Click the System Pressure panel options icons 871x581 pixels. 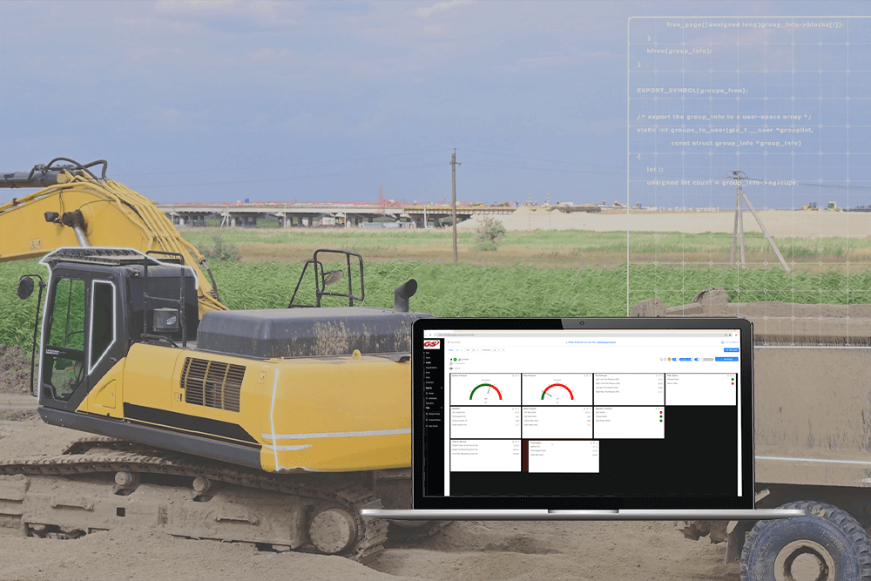[x=515, y=375]
